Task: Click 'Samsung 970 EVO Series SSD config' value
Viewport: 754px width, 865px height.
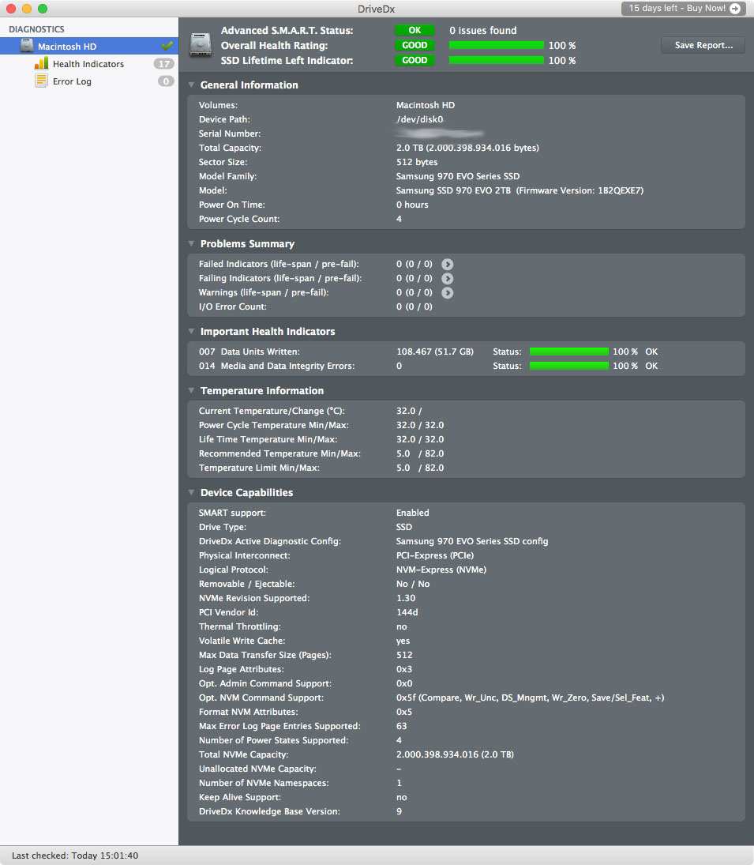Action: [472, 541]
